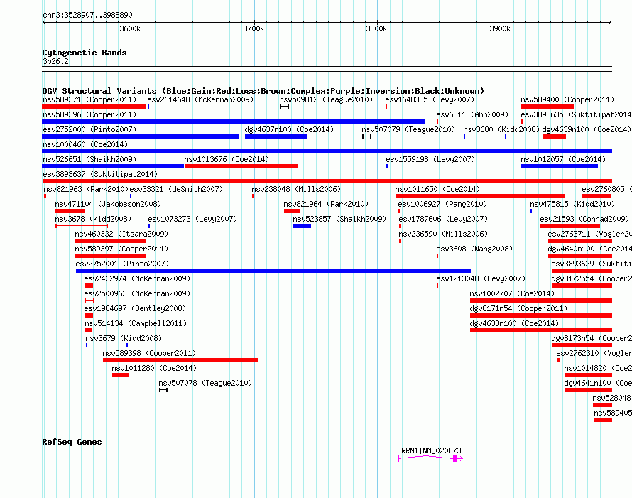The width and height of the screenshot is (632, 498).
Task: Click esv6311 (Ahn2009) label
Action: click(472, 114)
